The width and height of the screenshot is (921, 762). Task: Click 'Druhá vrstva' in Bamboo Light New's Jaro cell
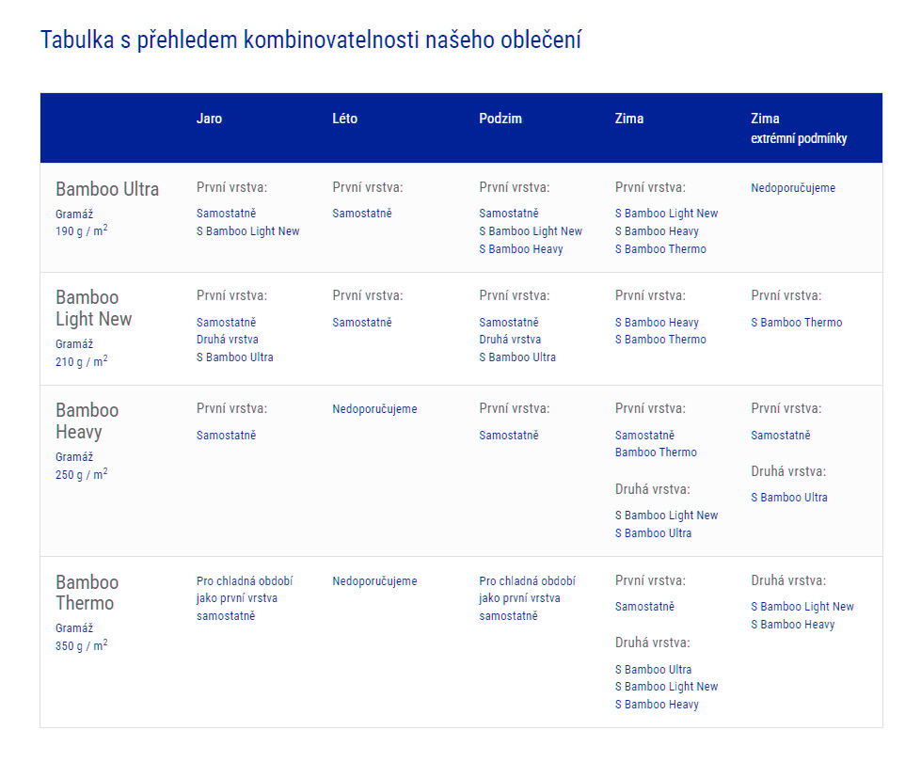(228, 340)
